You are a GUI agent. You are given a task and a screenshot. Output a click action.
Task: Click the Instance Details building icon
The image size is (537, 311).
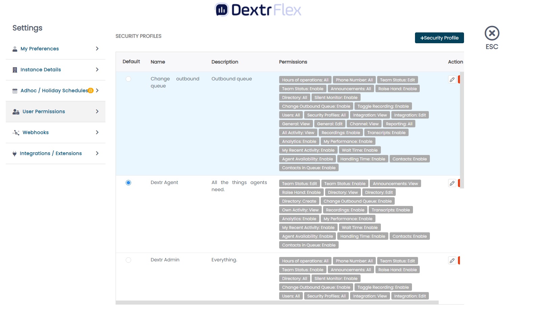(x=15, y=70)
